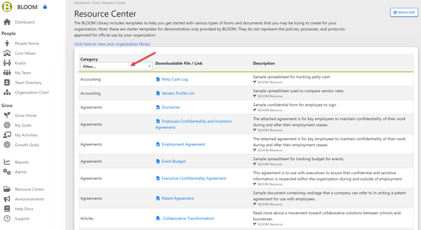The image size is (421, 230).
Task: Click the Grow Home sprout icon
Action: coord(7,116)
